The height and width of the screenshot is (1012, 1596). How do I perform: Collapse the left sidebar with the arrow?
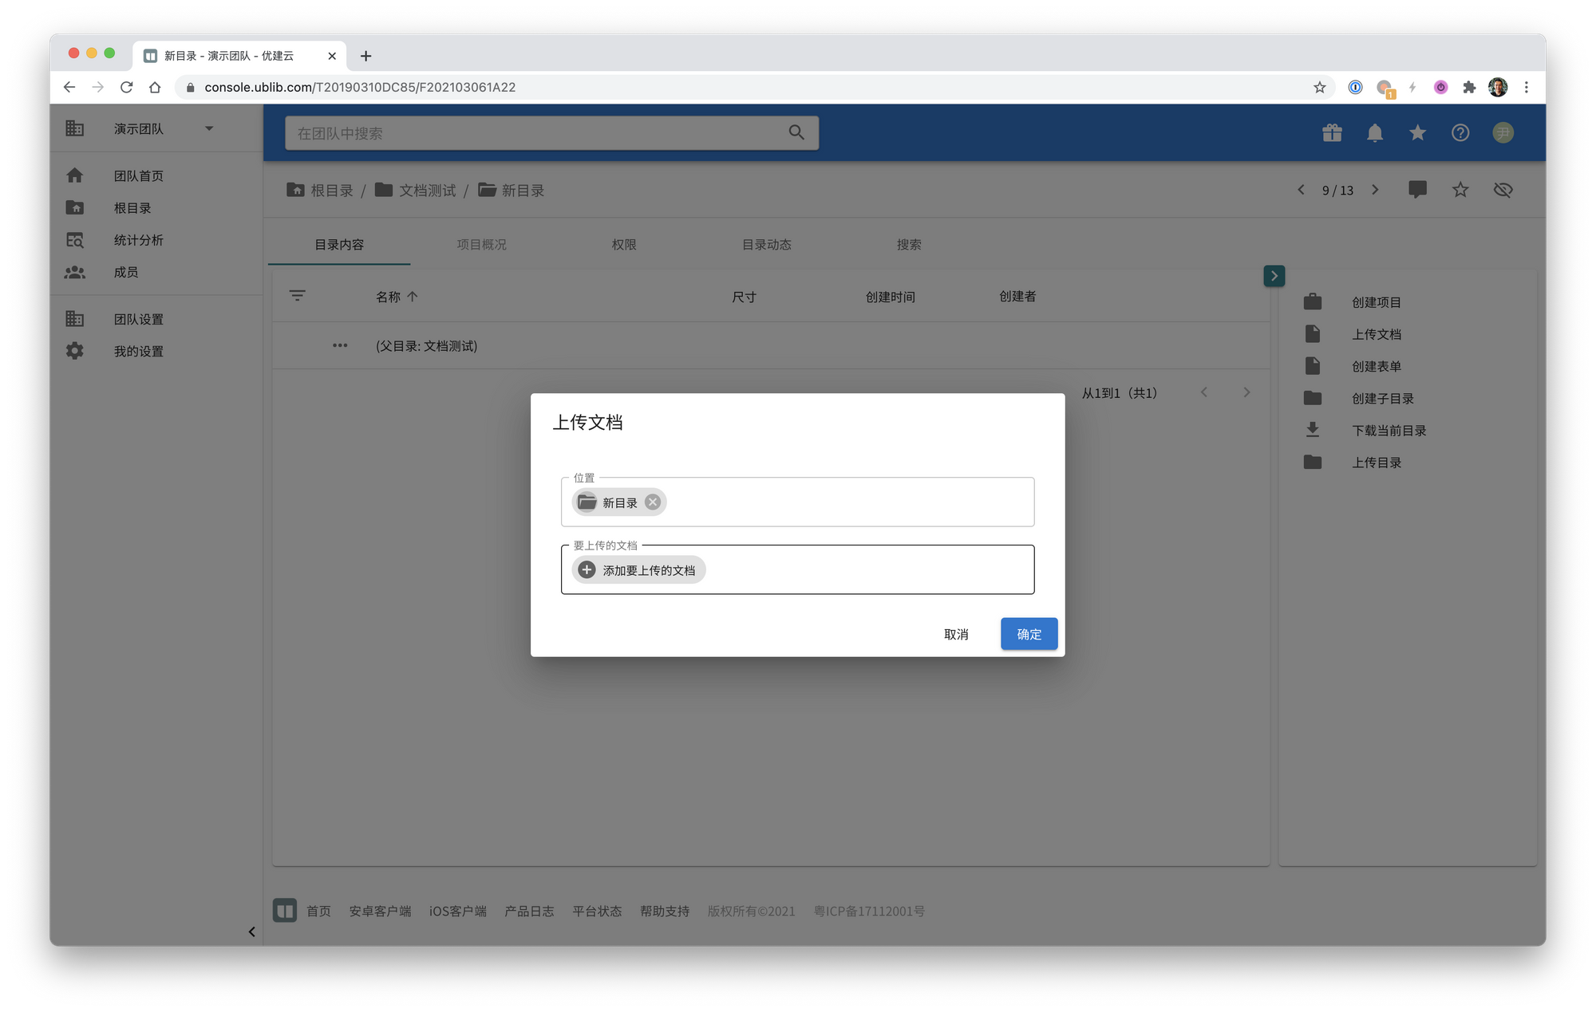point(251,931)
